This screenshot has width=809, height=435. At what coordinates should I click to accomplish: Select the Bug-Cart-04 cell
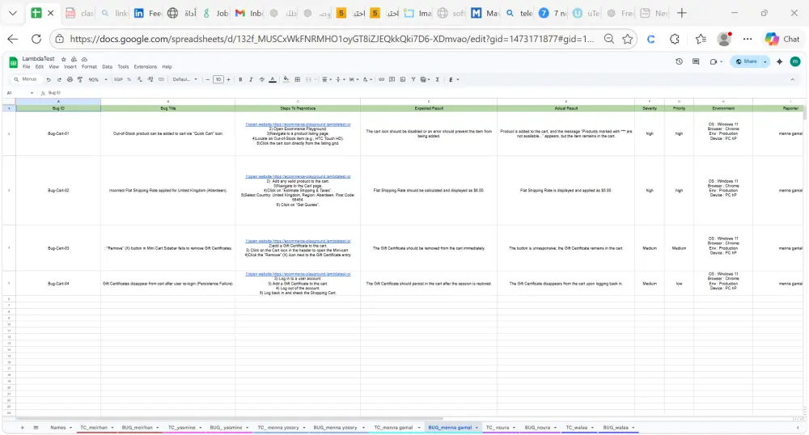[58, 284]
